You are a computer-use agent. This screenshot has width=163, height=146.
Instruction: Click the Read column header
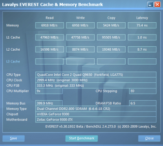pyautogui.click(x=50, y=18)
